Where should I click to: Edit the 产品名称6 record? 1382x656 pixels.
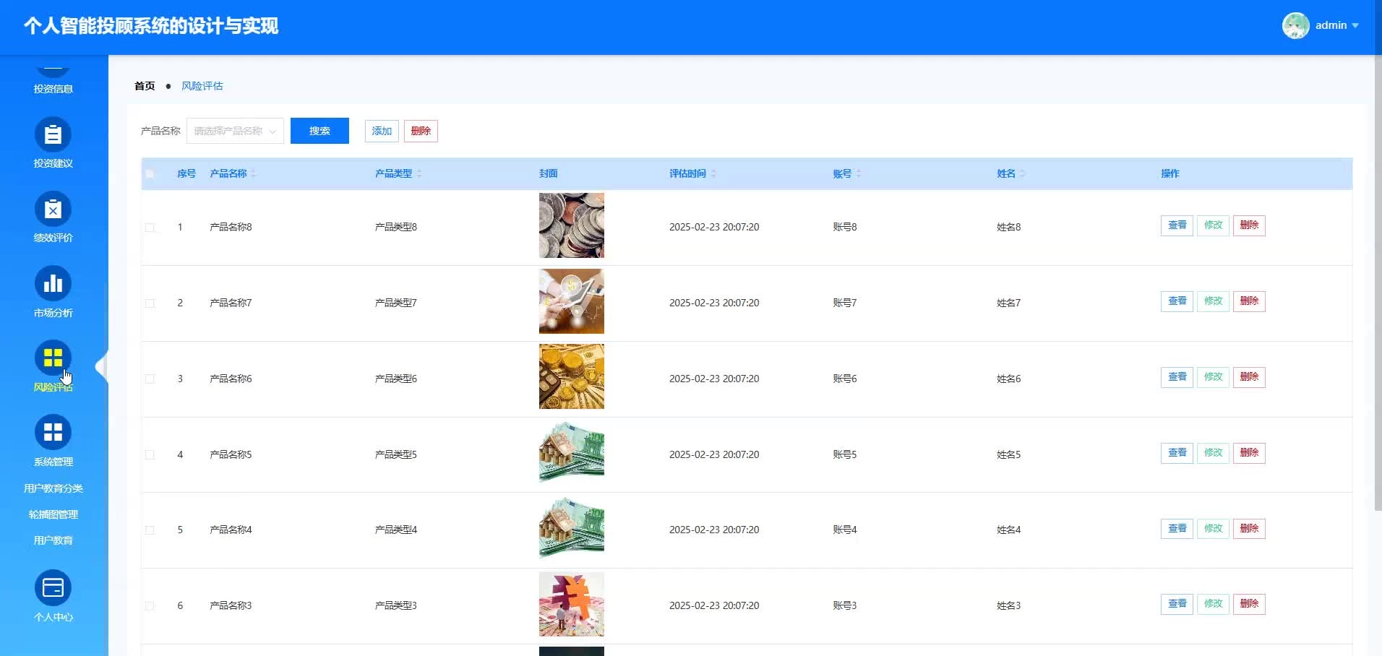point(1213,377)
